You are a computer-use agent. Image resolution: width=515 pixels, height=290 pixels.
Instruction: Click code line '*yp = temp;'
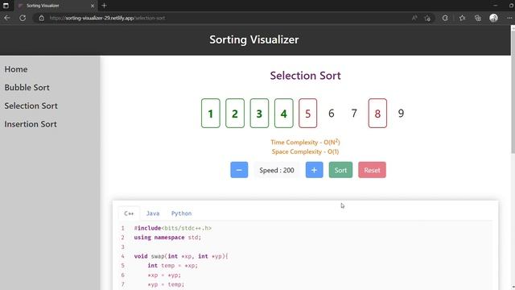pos(166,284)
